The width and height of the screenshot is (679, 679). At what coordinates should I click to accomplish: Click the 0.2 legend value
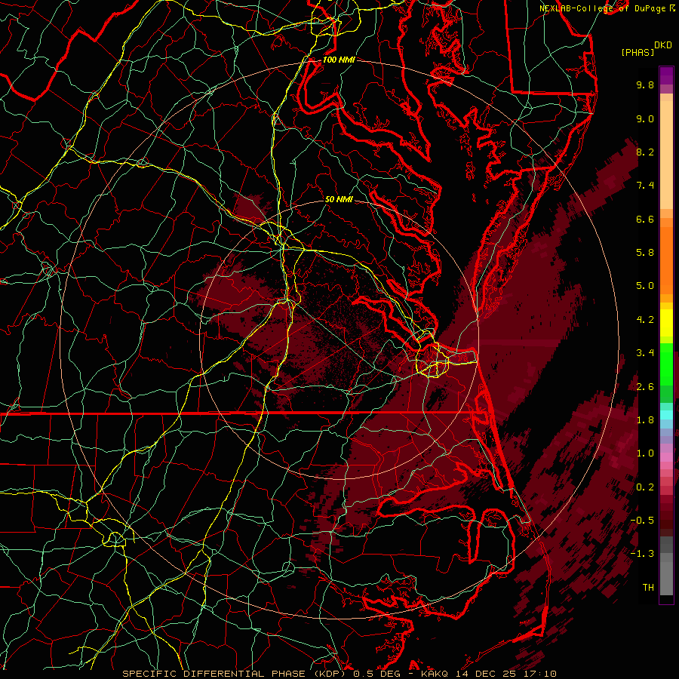[x=645, y=487]
